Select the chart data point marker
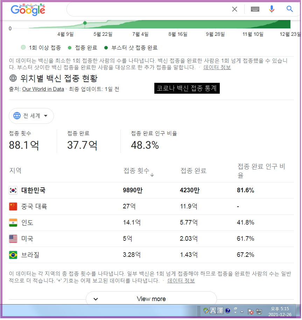This screenshot has height=320, width=302. 85,23
